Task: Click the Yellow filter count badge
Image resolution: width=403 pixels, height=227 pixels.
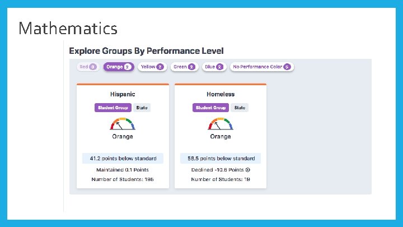Action: tap(160, 67)
